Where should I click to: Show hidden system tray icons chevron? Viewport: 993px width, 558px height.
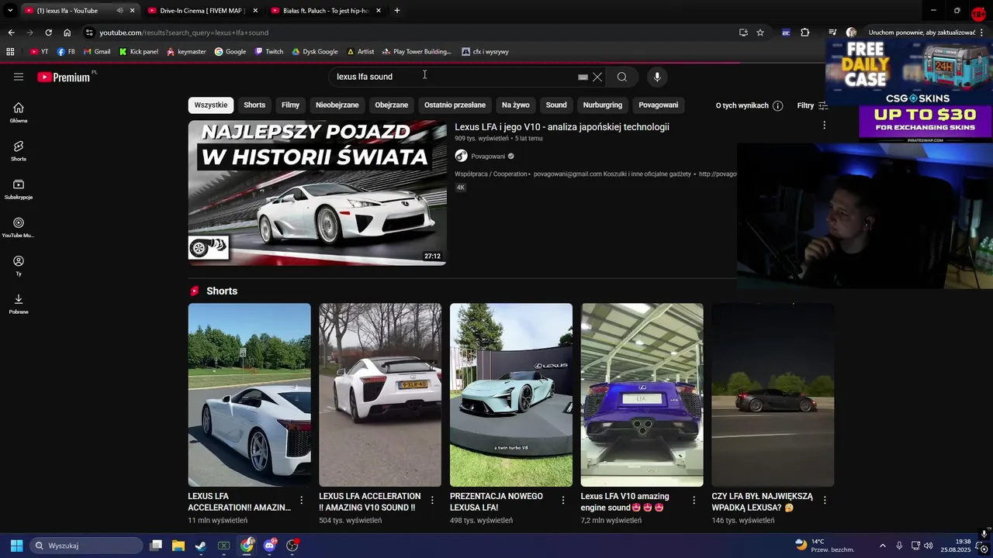click(x=882, y=546)
